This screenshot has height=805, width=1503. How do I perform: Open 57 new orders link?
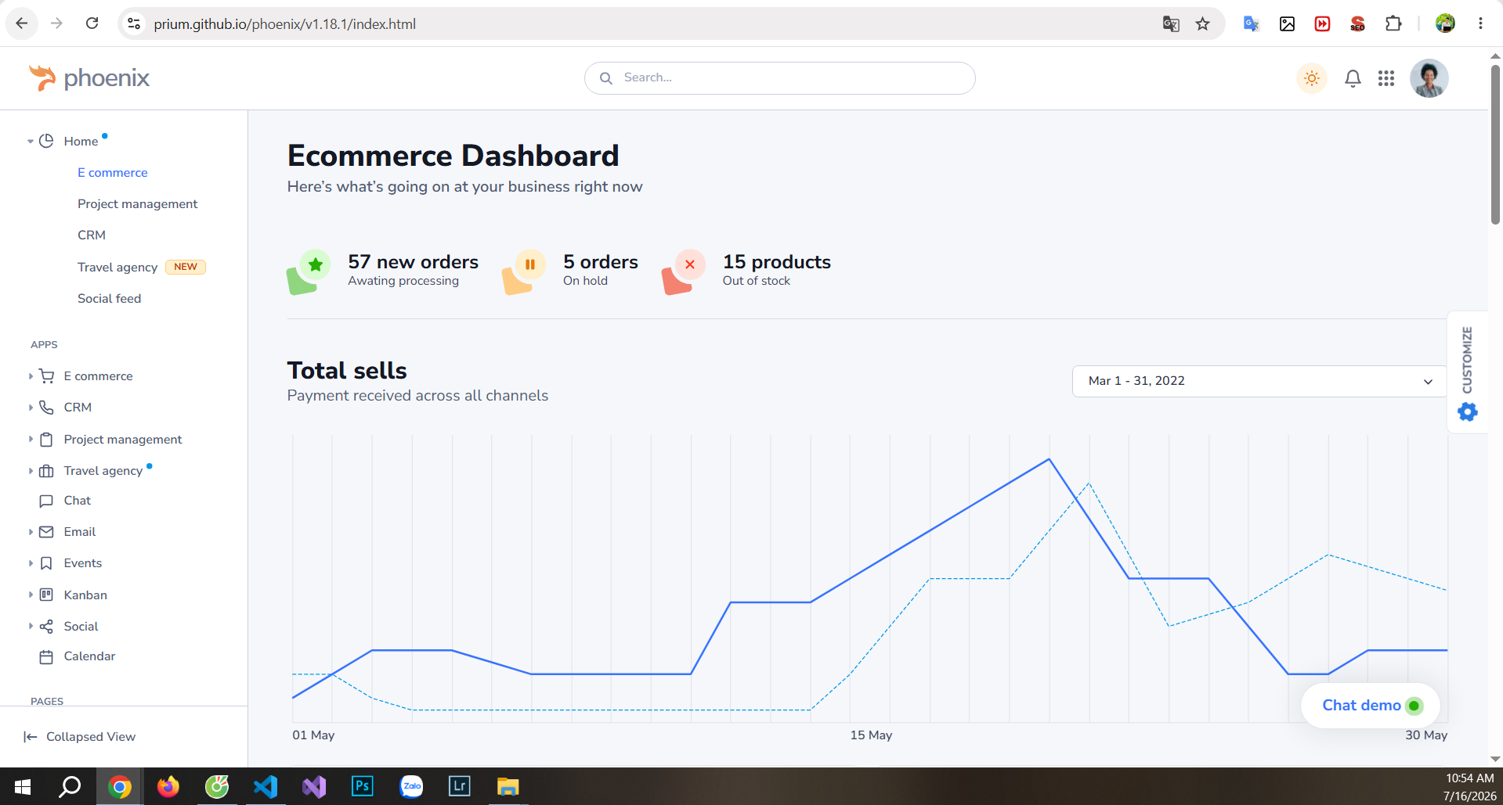point(414,262)
